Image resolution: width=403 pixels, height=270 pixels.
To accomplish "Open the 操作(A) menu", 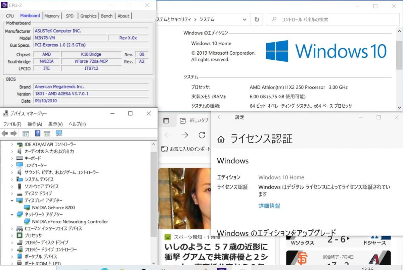I will 35,124.
